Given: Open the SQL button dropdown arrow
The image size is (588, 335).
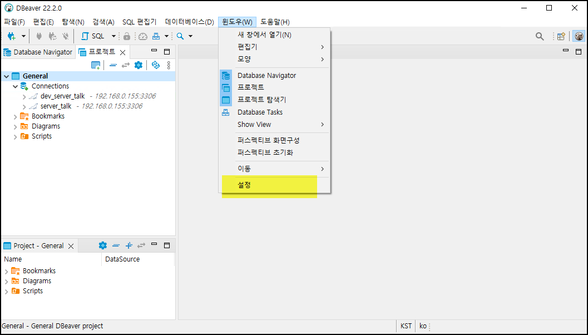Looking at the screenshot, I should 113,36.
